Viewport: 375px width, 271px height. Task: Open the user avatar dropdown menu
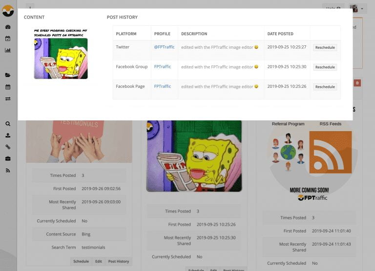tap(357, 9)
